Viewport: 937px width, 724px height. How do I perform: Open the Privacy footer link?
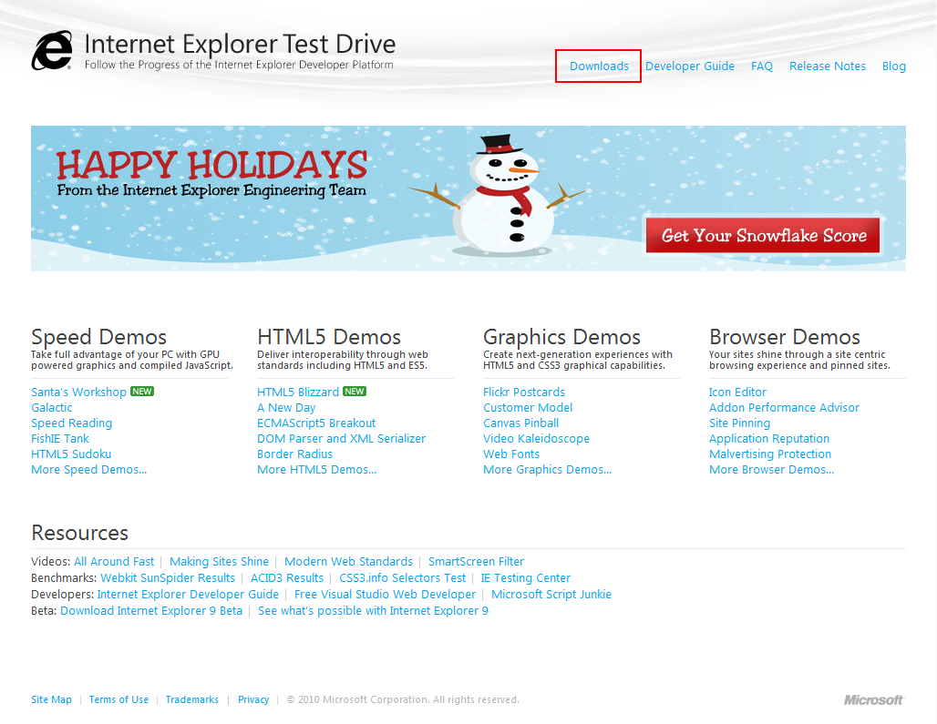point(253,699)
